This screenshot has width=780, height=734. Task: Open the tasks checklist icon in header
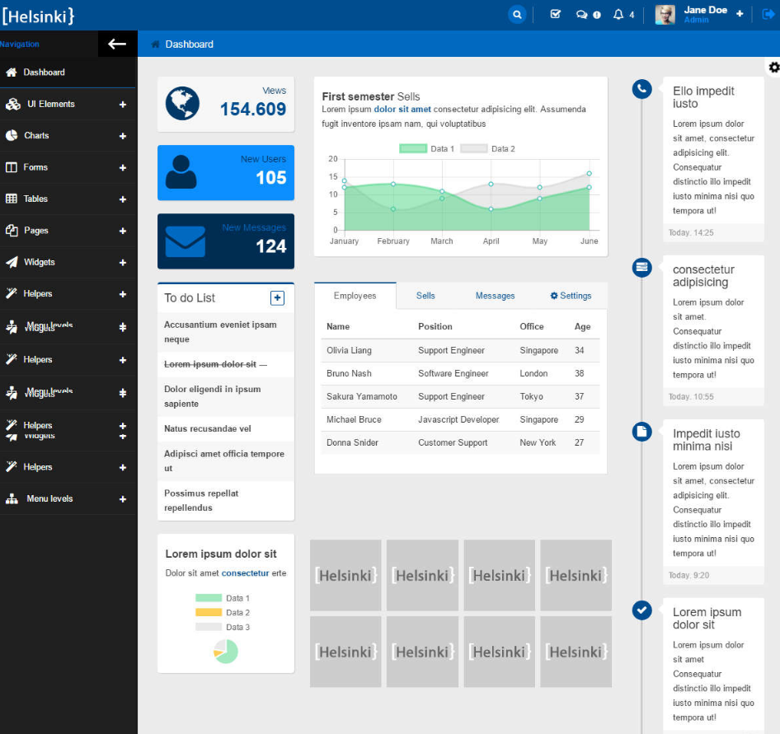[555, 14]
